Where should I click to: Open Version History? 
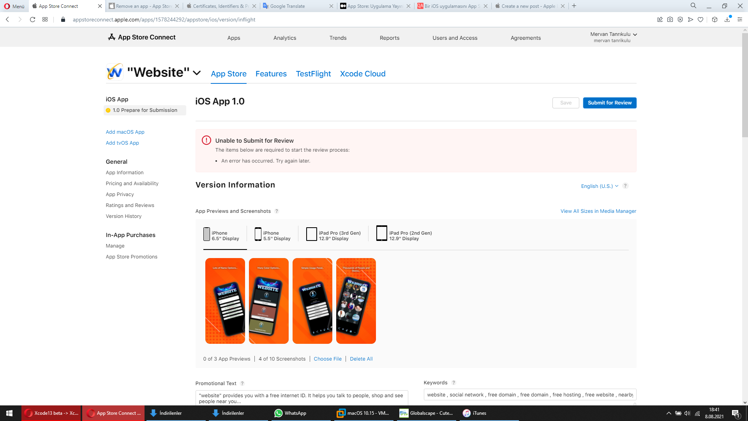click(x=123, y=216)
